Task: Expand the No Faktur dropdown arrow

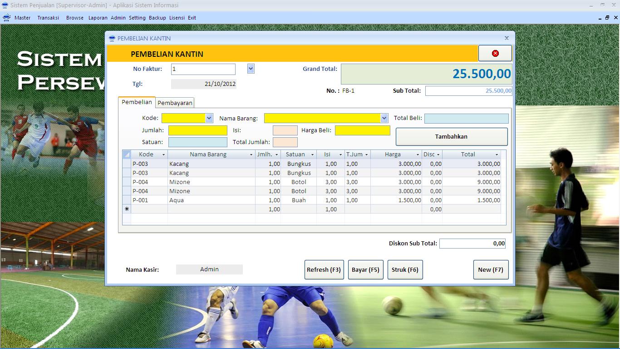Action: click(251, 69)
